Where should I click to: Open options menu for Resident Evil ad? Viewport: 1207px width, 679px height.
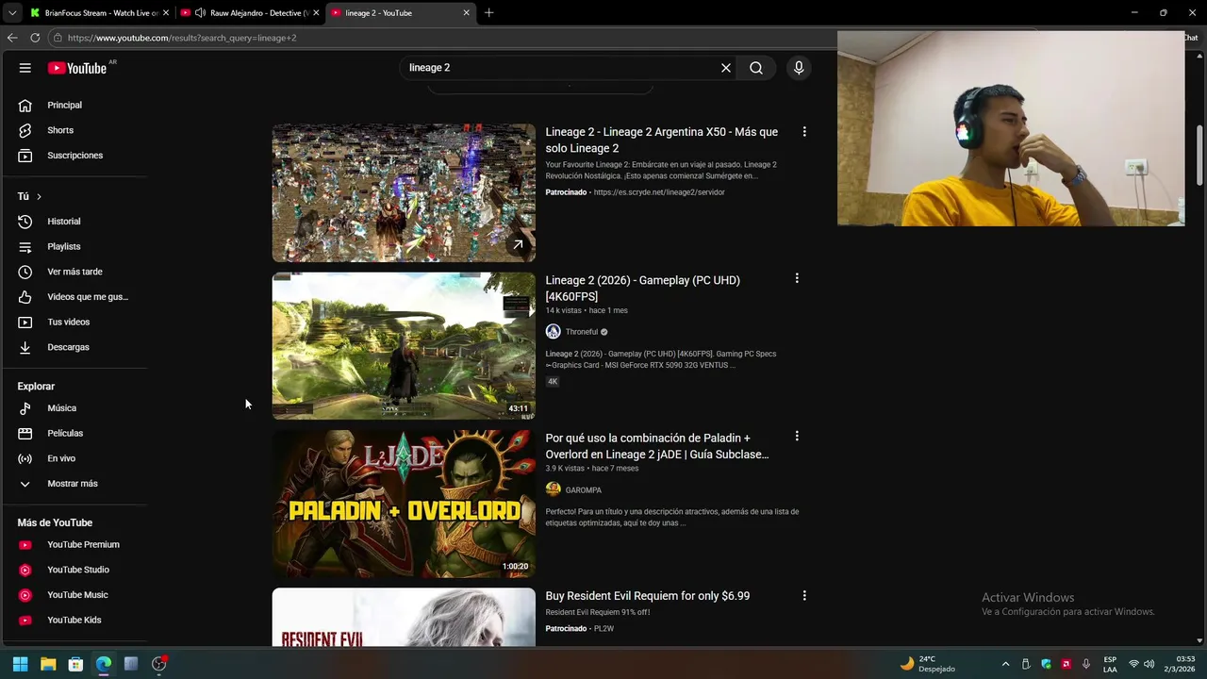coord(804,596)
